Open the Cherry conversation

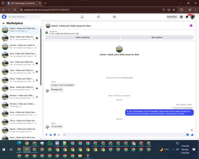point(20,122)
